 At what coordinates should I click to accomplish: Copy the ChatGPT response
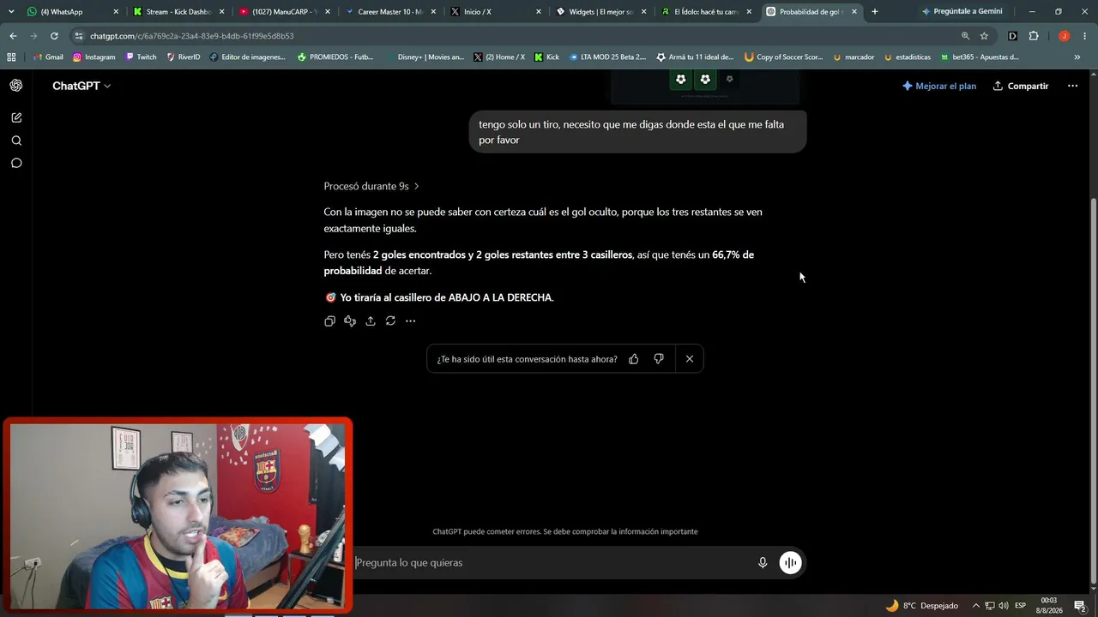[x=329, y=321]
